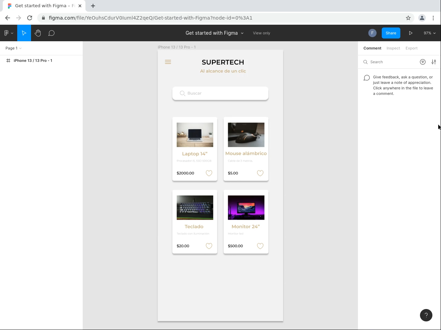Click the magnifier icon in Buscar field
Viewport: 441px width, 330px height.
tap(183, 93)
